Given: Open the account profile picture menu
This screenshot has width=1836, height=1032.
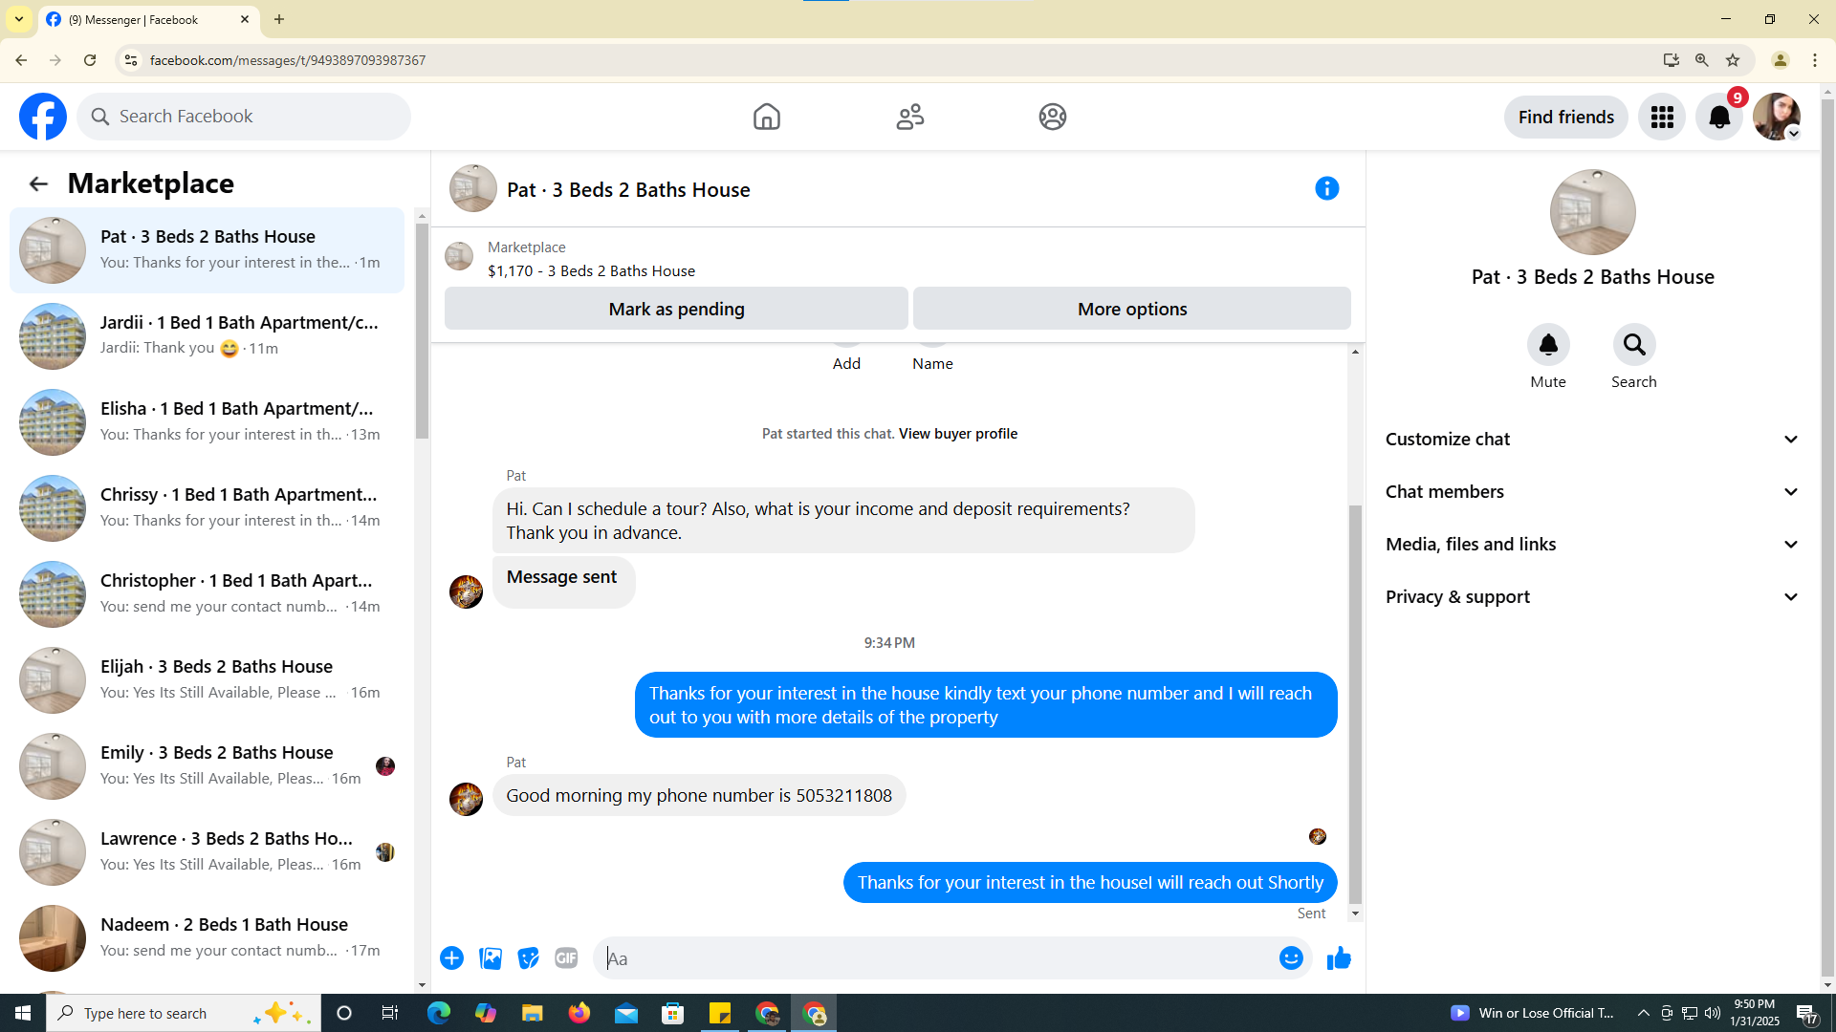Looking at the screenshot, I should coord(1777,117).
